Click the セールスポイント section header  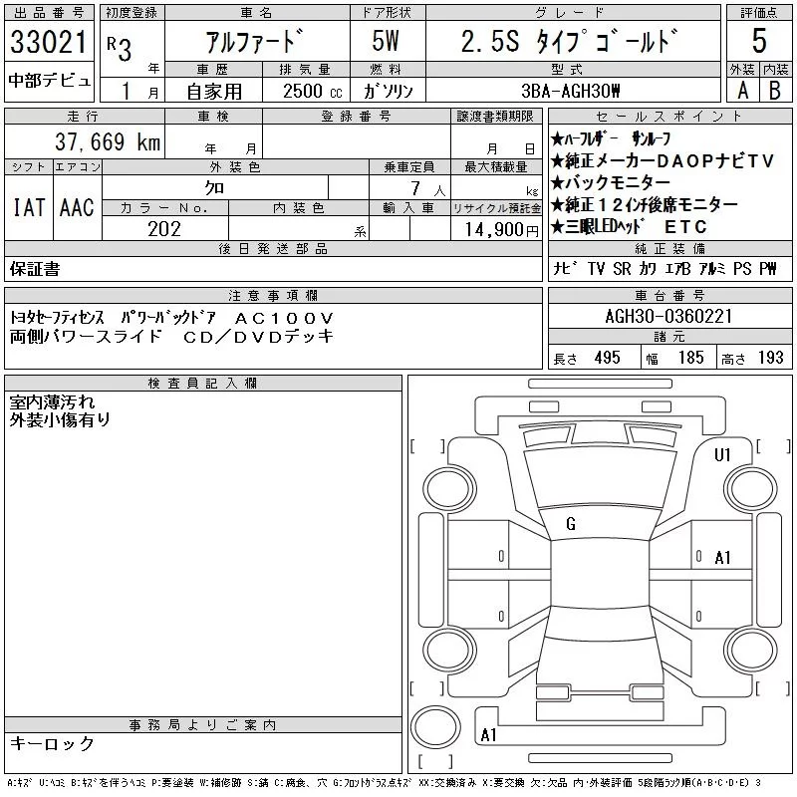tap(669, 116)
